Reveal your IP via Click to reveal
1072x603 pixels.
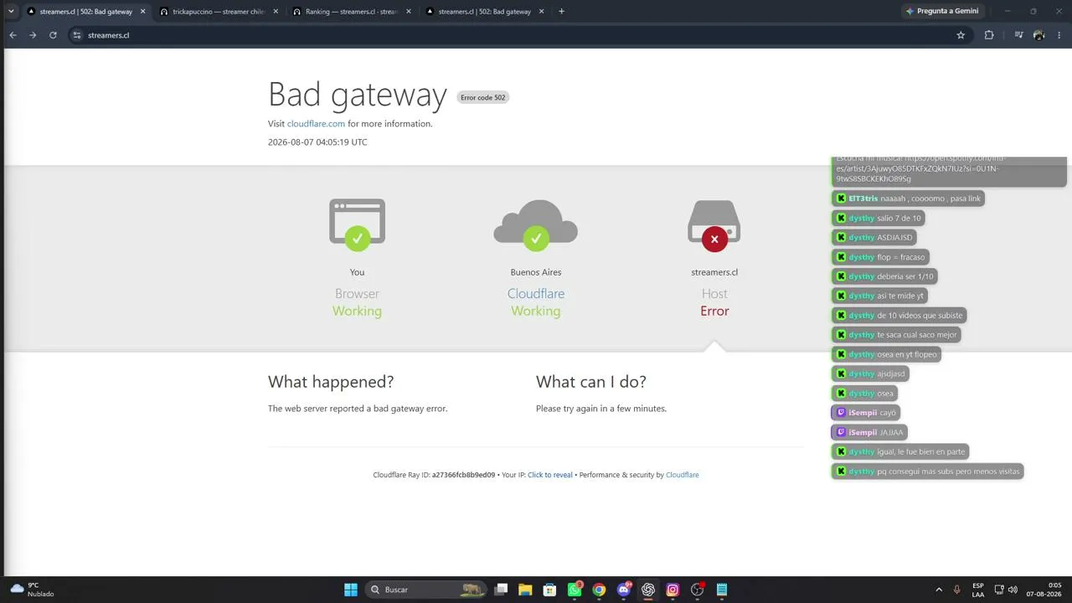(x=550, y=475)
